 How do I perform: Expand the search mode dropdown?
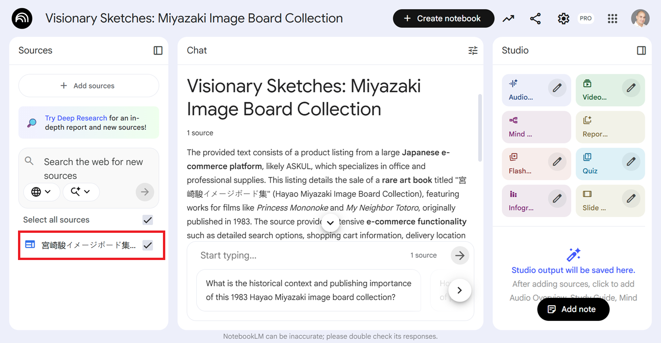pyautogui.click(x=81, y=192)
